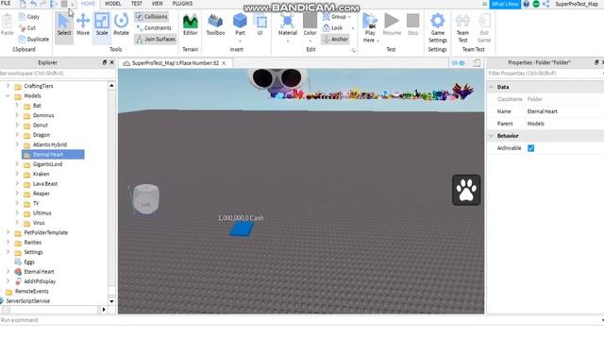The height and width of the screenshot is (340, 604).
Task: Cut the selection
Action: point(27,28)
